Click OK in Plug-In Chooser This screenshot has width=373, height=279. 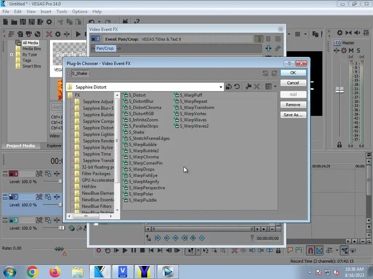[x=293, y=73]
